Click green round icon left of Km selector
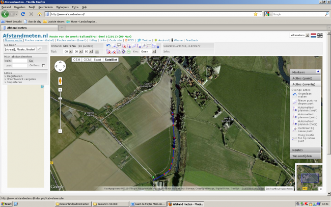The height and width of the screenshot is (207, 331). pyautogui.click(x=128, y=51)
